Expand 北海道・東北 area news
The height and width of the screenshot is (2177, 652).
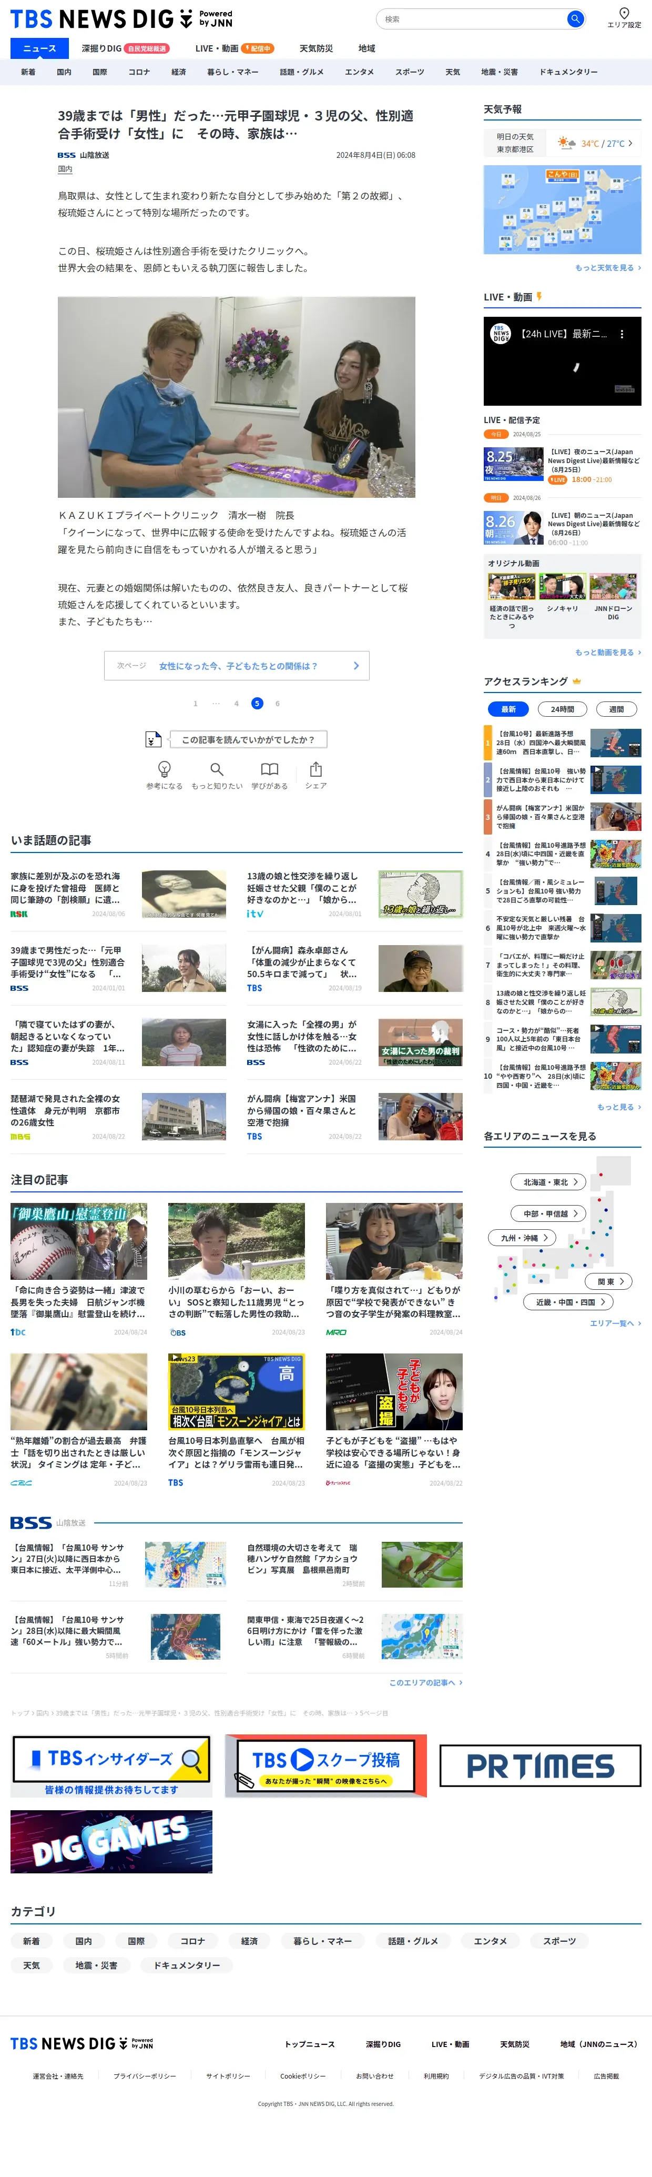549,1182
